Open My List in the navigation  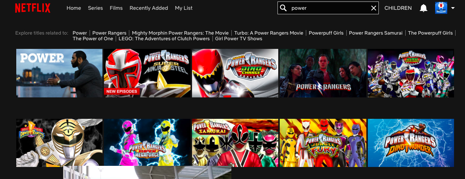point(184,8)
